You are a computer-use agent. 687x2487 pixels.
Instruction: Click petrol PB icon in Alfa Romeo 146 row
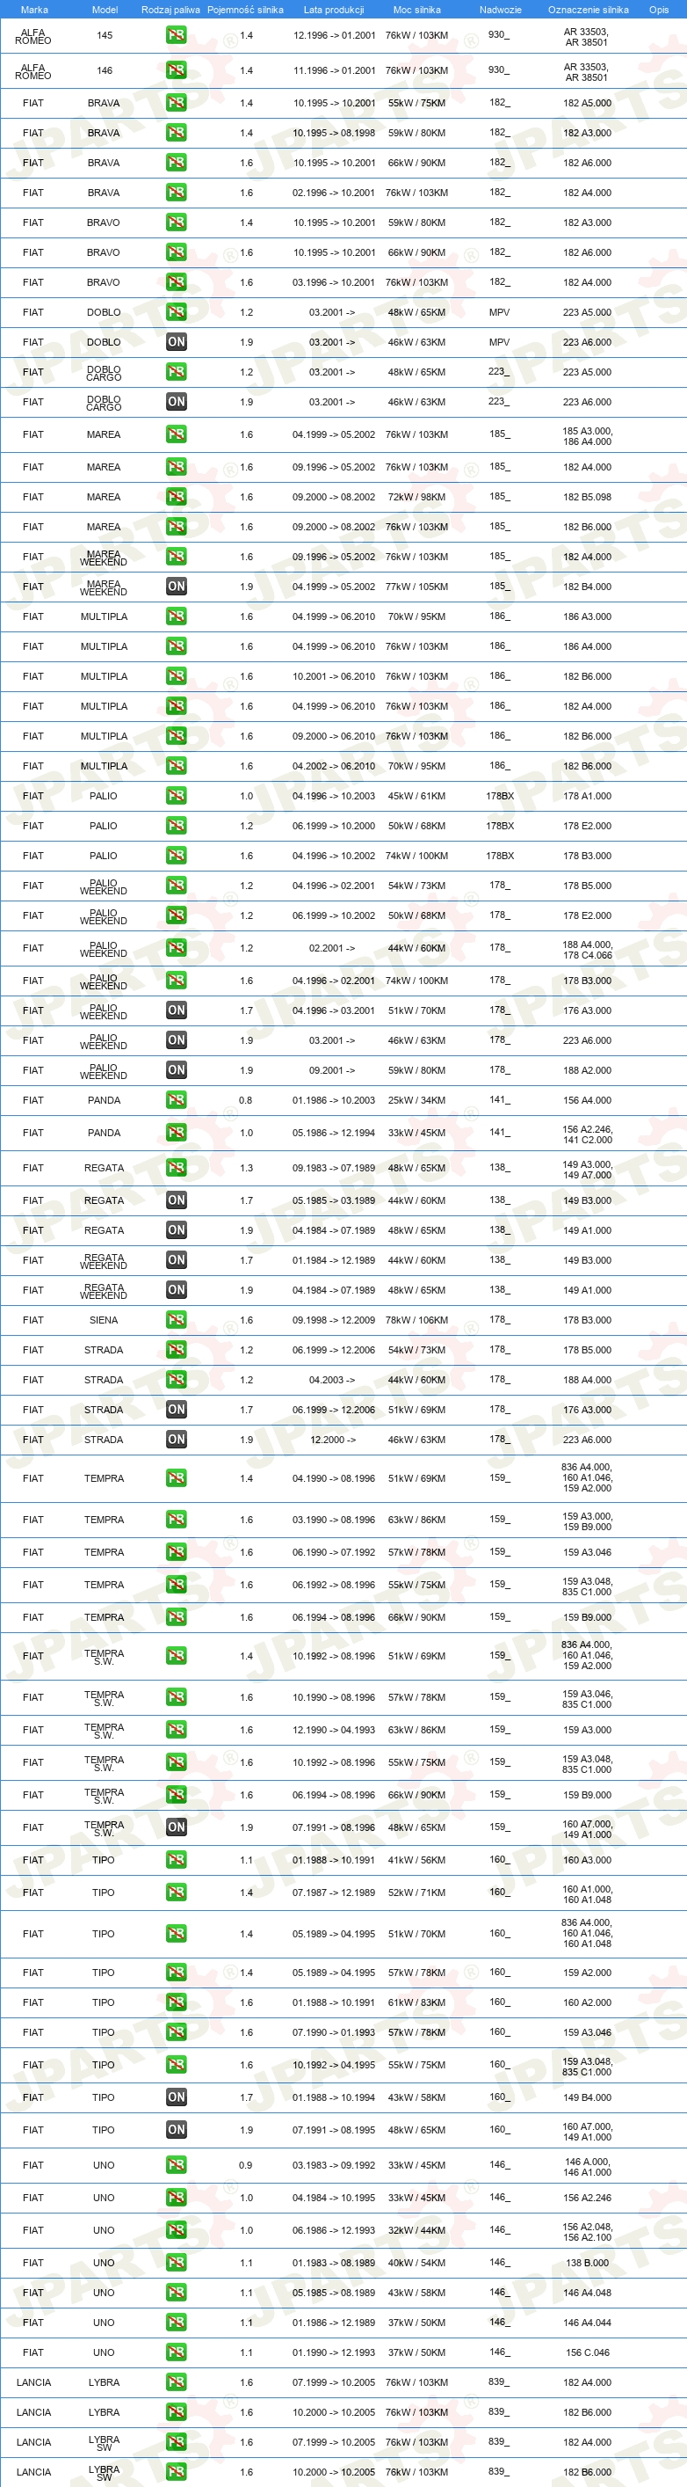click(176, 70)
